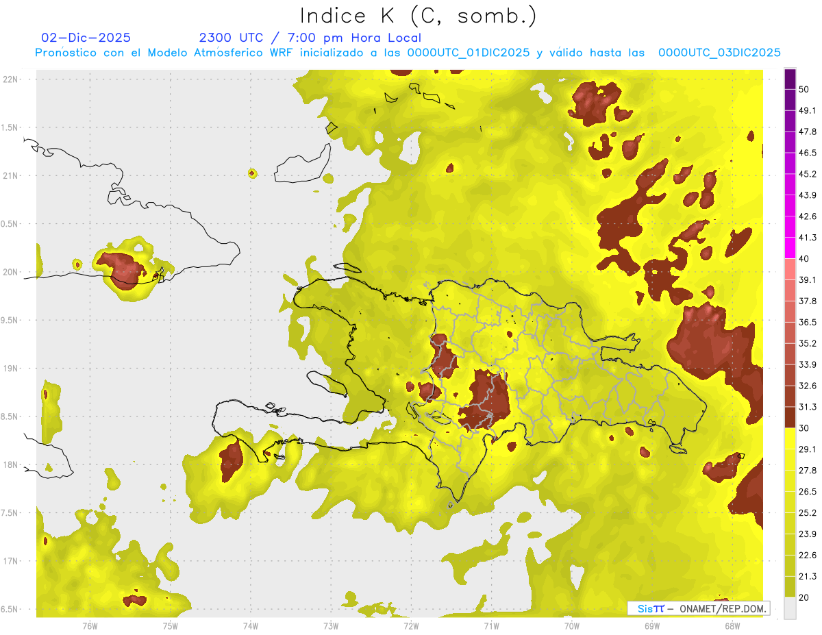The image size is (822, 635).
Task: Click the colorbar value "32.6"
Action: pos(808,386)
